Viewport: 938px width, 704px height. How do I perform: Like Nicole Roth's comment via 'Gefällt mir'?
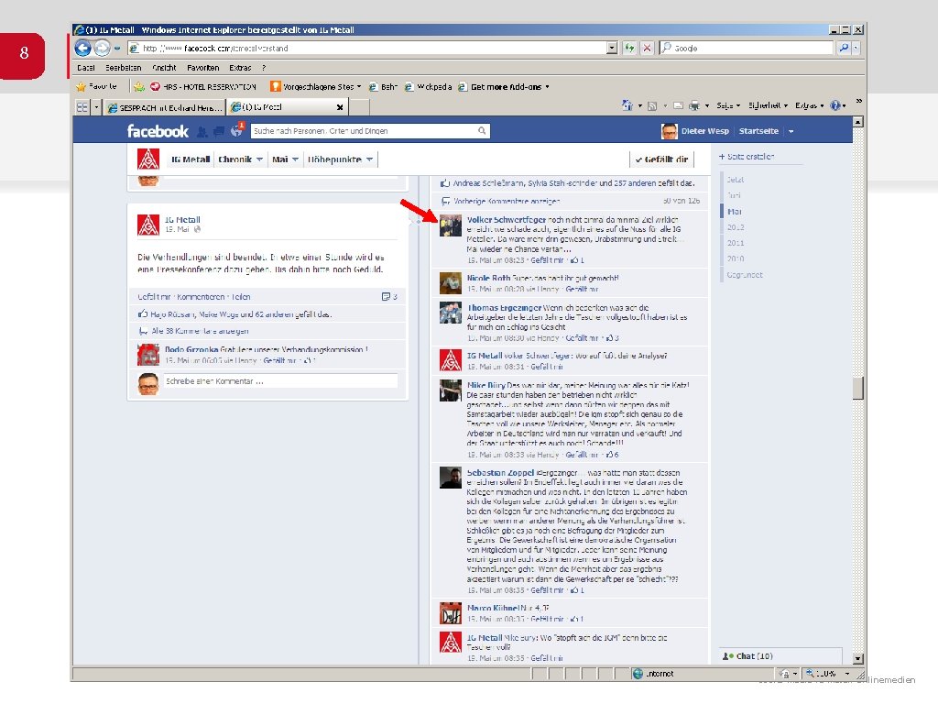(582, 289)
